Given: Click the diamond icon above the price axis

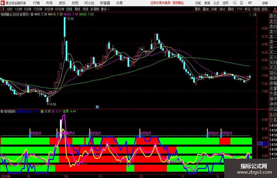Looking at the screenshot, I should pyautogui.click(x=250, y=15).
